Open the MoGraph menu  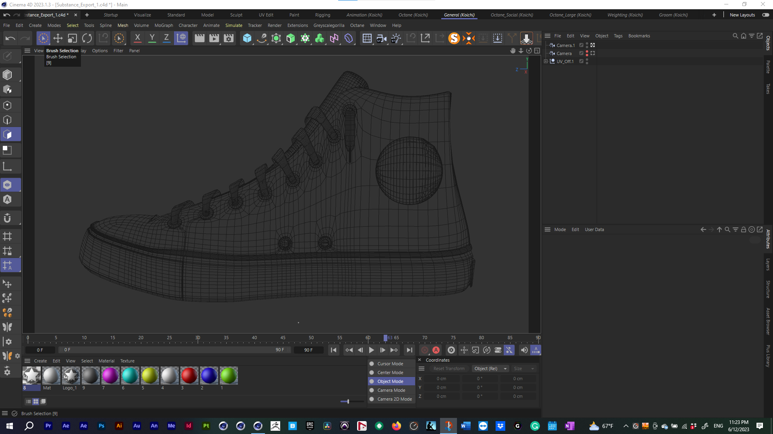tap(163, 25)
